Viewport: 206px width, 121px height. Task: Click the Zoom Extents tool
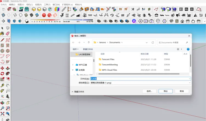(x=2, y=114)
